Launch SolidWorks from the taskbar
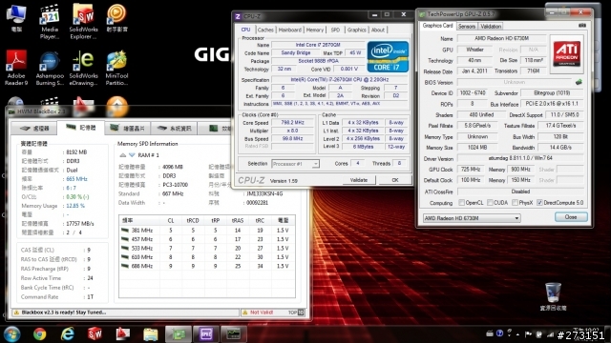The height and width of the screenshot is (343, 611). point(95,333)
